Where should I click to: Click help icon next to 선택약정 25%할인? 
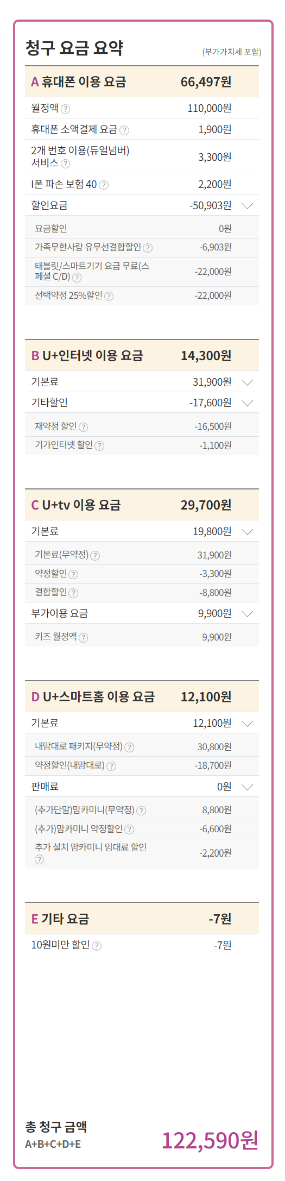click(109, 297)
